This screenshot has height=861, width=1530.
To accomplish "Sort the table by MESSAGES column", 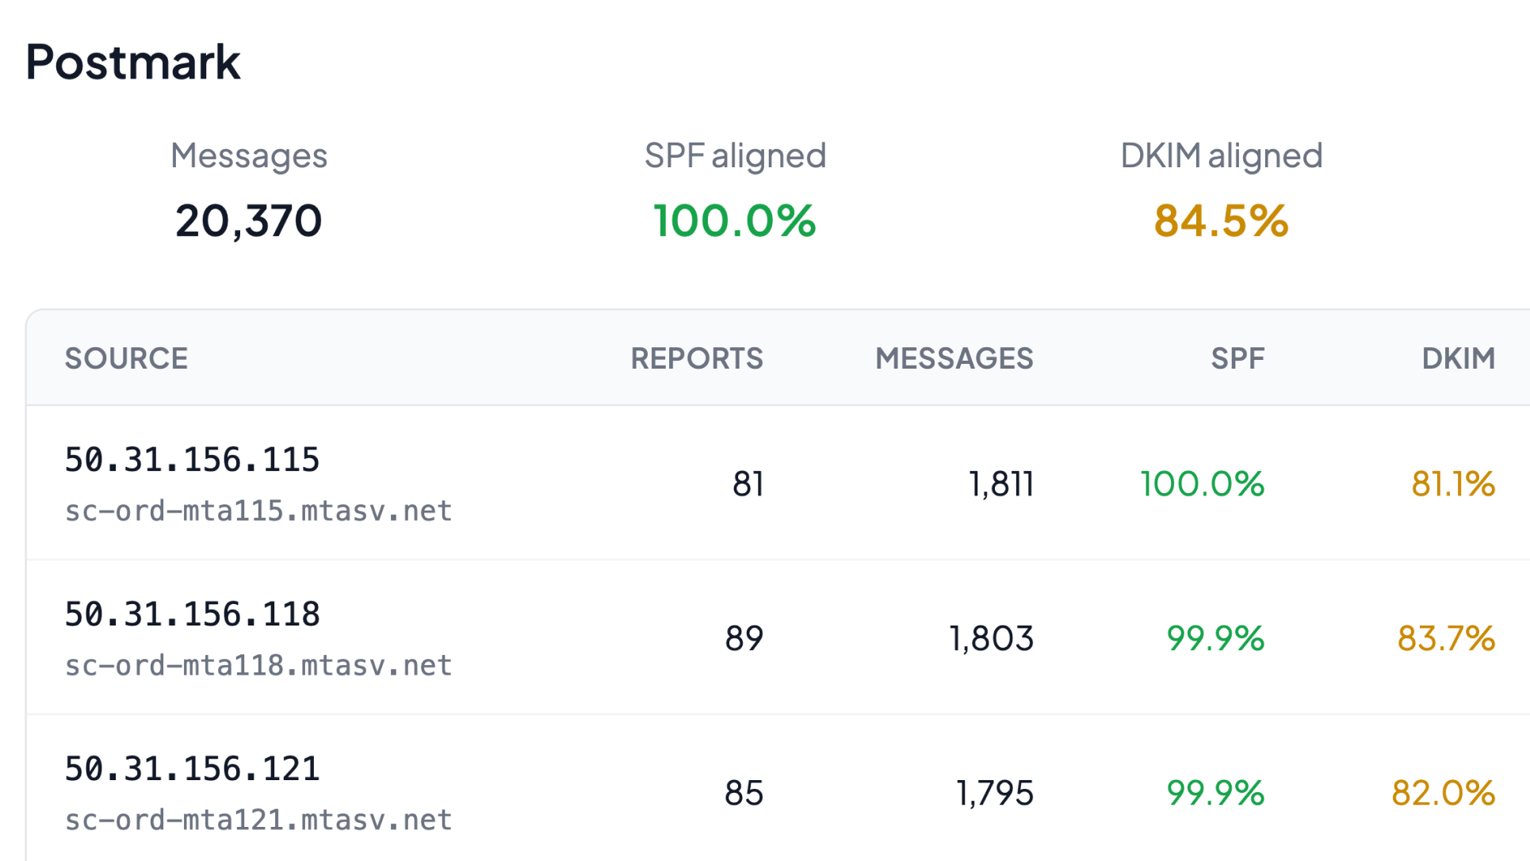I will [954, 358].
